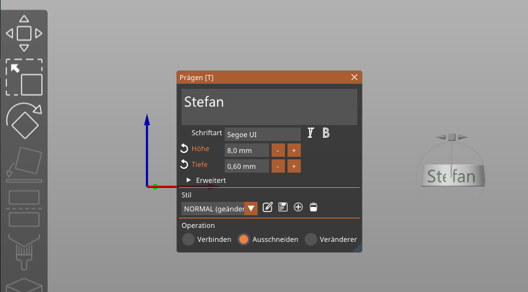Screen dimensions: 528x292
Task: Click the rename style pencil icon
Action: (267, 207)
